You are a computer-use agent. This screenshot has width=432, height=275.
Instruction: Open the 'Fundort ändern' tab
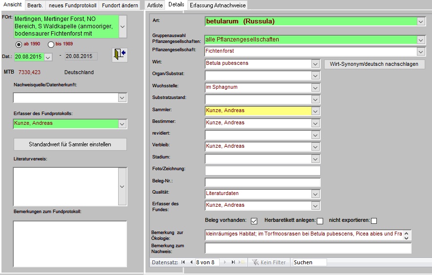pos(120,5)
